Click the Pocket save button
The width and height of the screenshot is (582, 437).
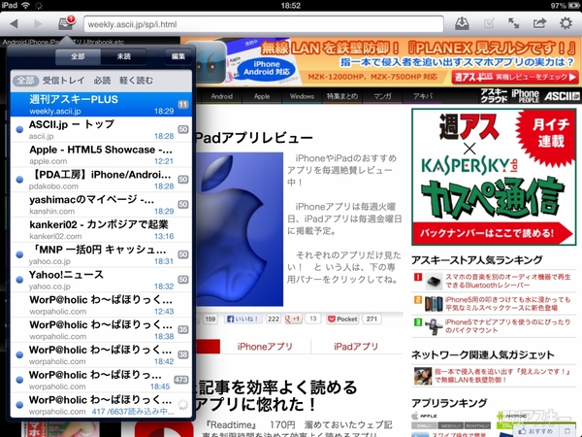(x=343, y=319)
